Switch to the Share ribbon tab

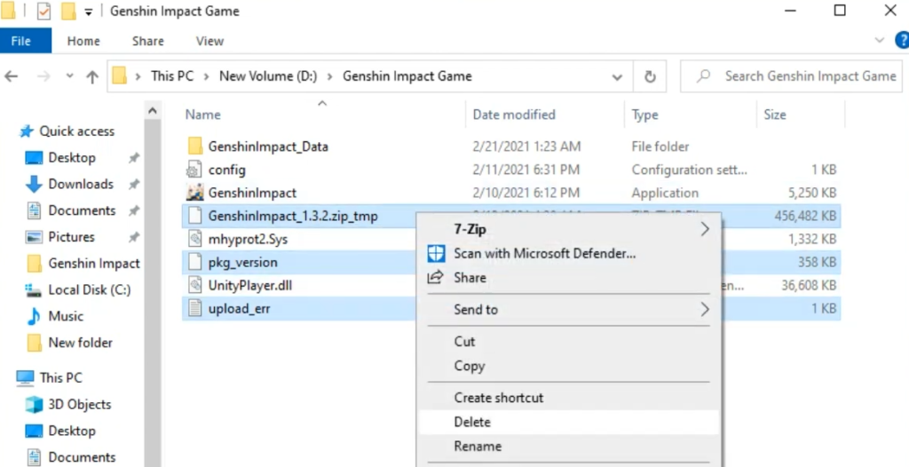[148, 41]
